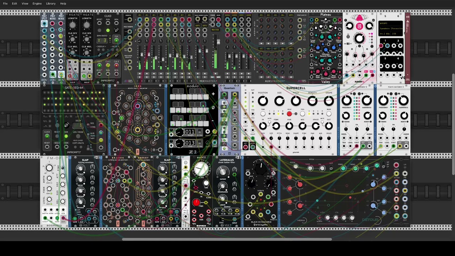Image resolution: width=455 pixels, height=256 pixels.
Task: Open the Help menu
Action: (63, 4)
